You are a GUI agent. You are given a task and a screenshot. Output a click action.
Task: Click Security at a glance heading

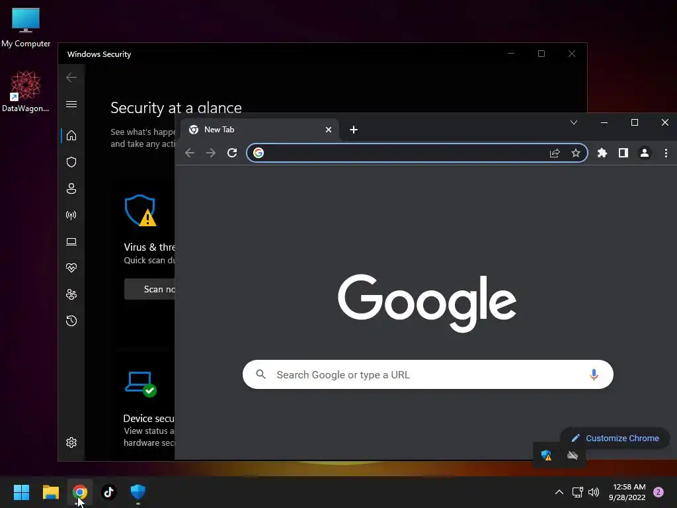(176, 108)
